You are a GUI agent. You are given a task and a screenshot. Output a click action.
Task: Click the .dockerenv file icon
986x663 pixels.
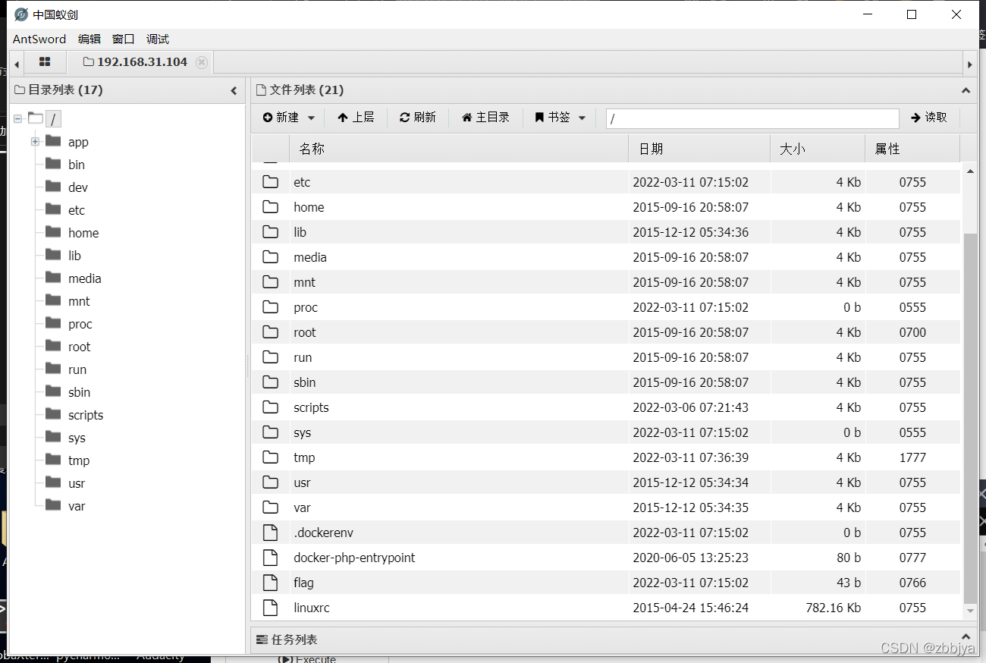click(x=270, y=533)
